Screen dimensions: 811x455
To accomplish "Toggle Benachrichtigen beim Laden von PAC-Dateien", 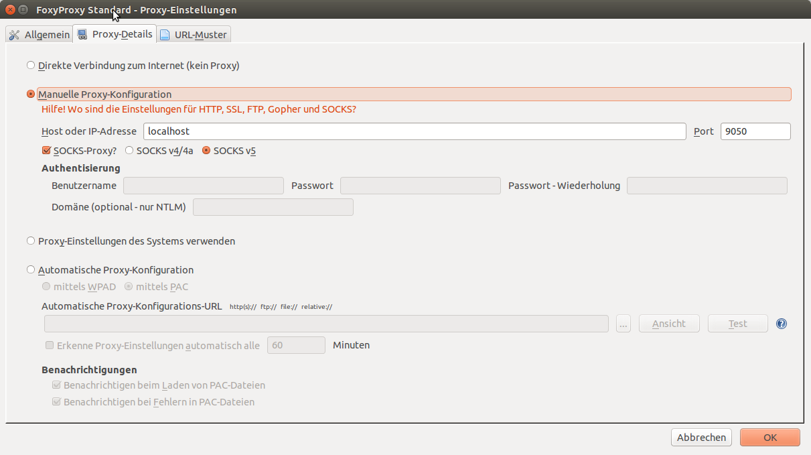I will pyautogui.click(x=56, y=385).
